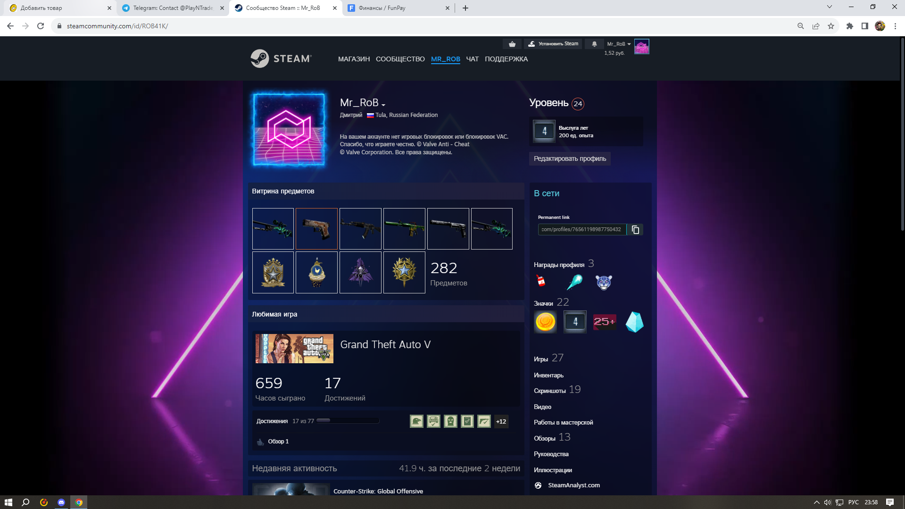Open the Обзоры link
The height and width of the screenshot is (509, 905).
(544, 438)
